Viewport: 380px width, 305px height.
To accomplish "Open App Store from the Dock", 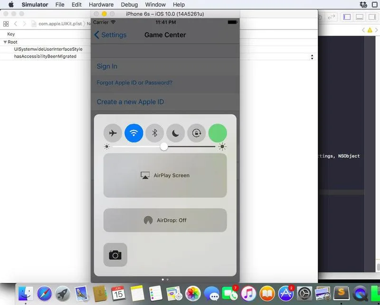I will [x=285, y=294].
